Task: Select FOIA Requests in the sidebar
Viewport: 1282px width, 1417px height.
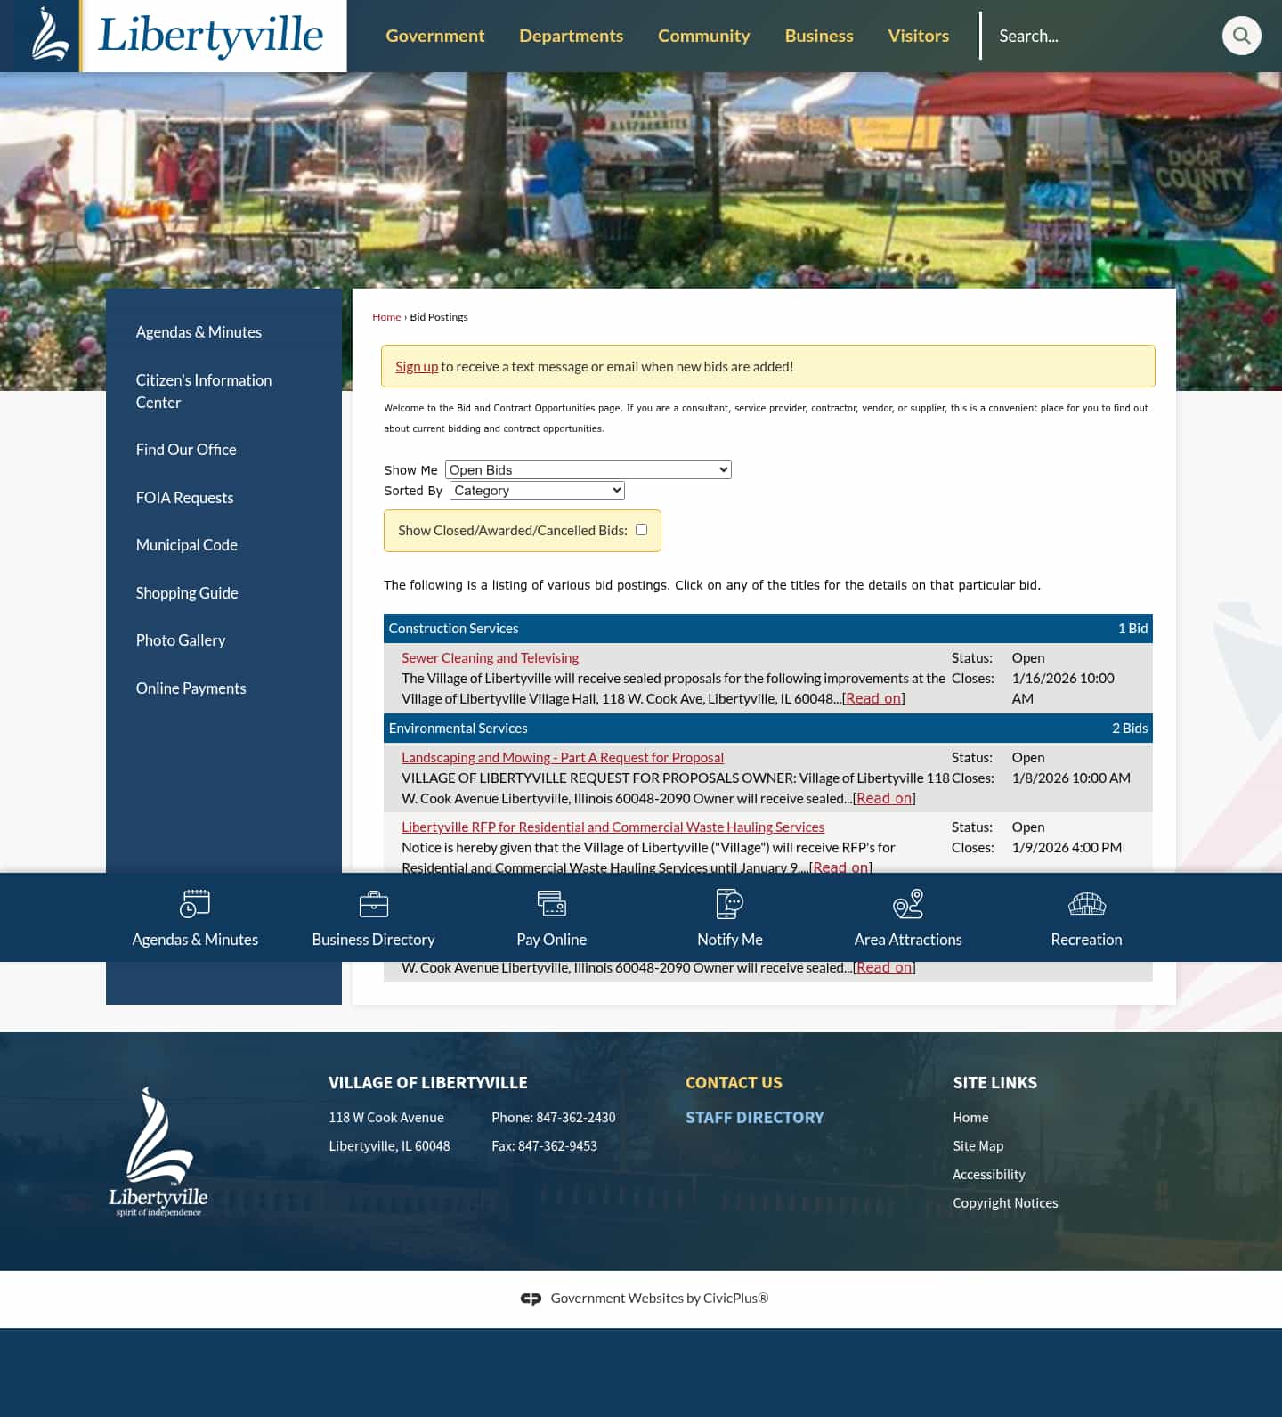Action: (x=184, y=498)
